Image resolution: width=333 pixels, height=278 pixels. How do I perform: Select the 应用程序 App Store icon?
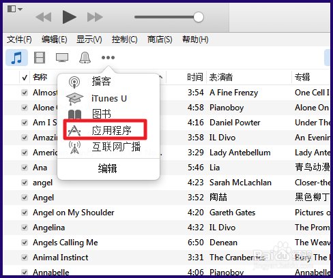74,131
